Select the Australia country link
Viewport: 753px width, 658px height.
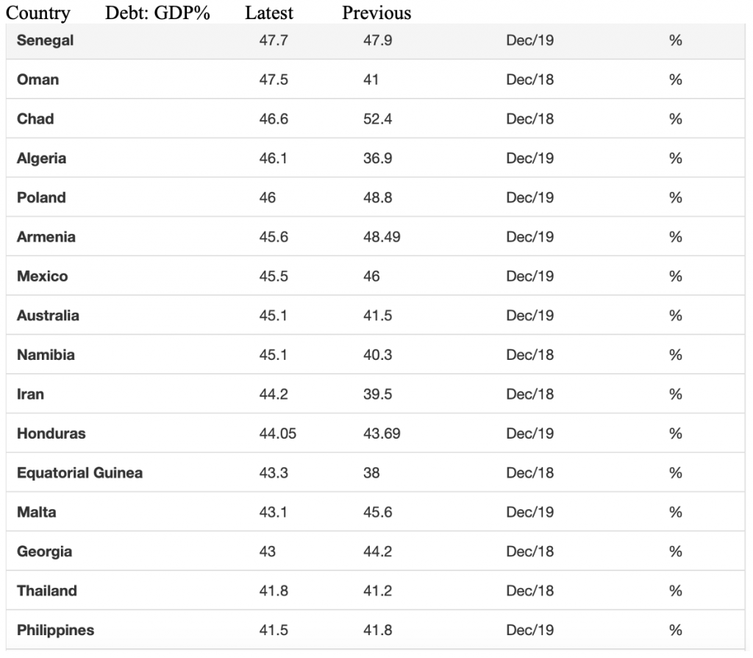48,316
